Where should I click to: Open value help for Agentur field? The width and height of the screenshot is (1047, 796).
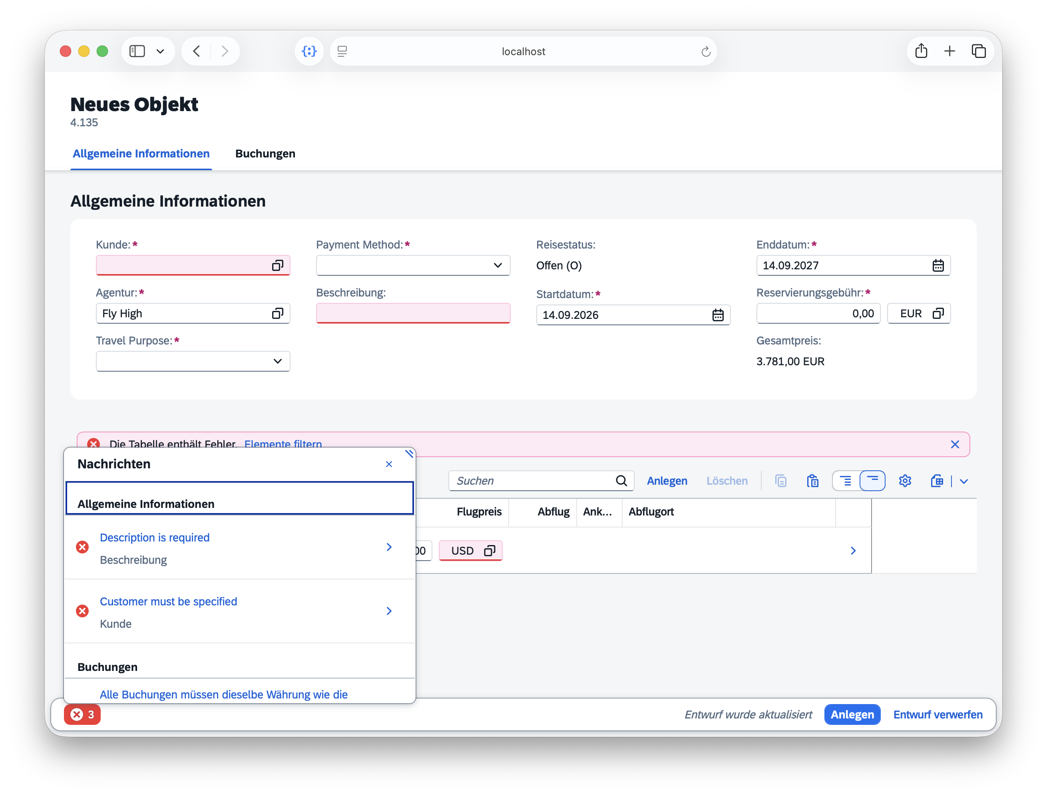coord(278,313)
